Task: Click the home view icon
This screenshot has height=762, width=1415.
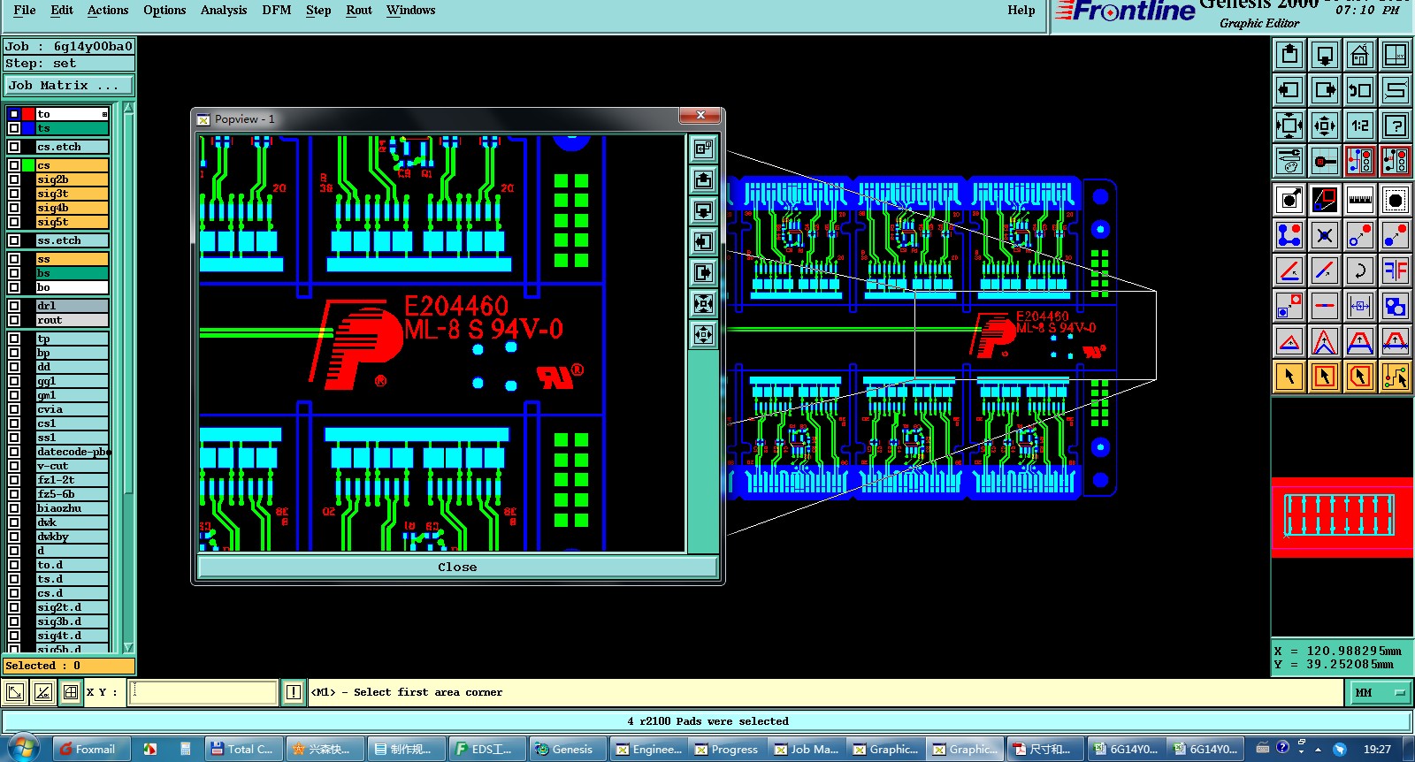Action: coord(1360,55)
